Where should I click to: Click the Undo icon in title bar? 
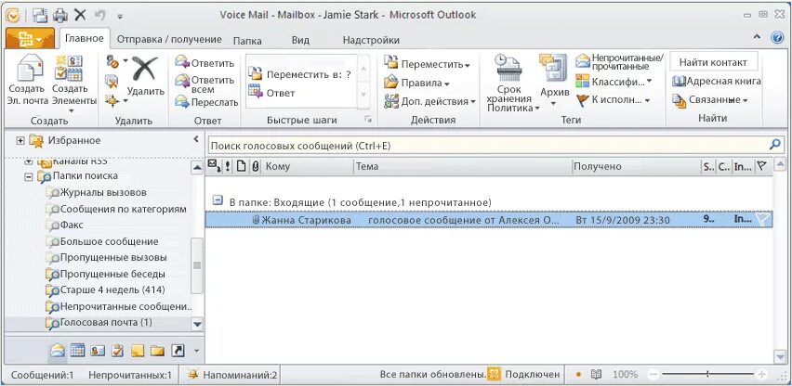tap(99, 15)
